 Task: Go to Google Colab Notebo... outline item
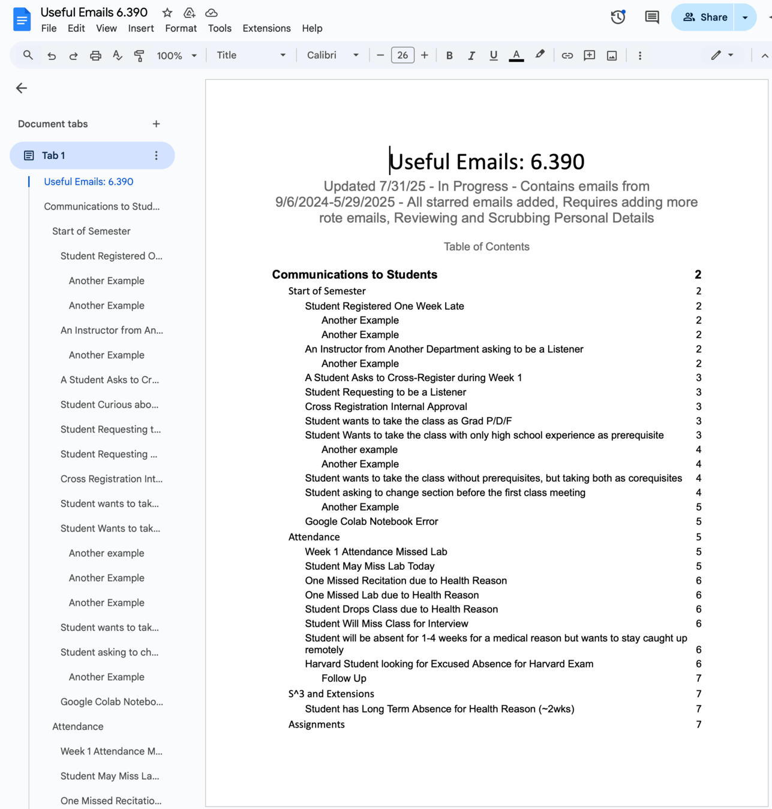[x=112, y=702]
